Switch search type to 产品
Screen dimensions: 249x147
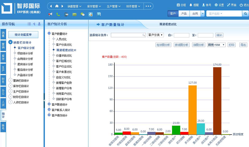pyautogui.click(x=184, y=14)
